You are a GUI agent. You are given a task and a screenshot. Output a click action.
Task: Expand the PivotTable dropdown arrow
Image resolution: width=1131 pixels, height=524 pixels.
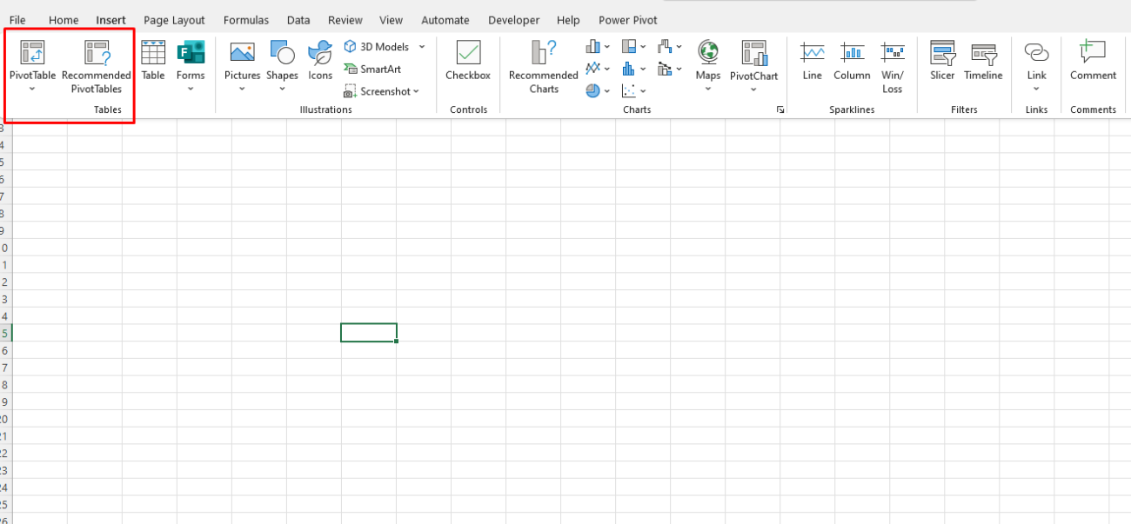coord(32,89)
